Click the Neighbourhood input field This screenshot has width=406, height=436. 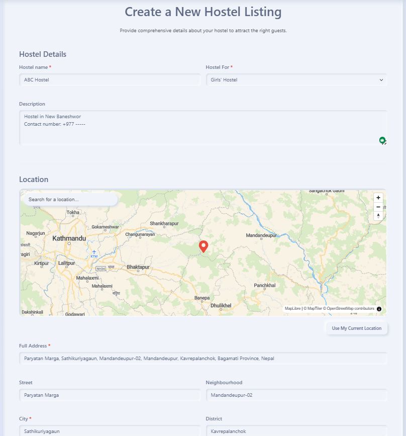point(296,395)
